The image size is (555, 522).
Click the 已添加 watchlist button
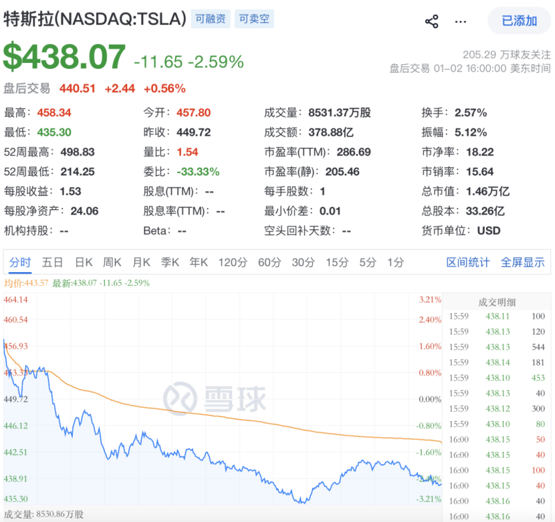point(520,21)
